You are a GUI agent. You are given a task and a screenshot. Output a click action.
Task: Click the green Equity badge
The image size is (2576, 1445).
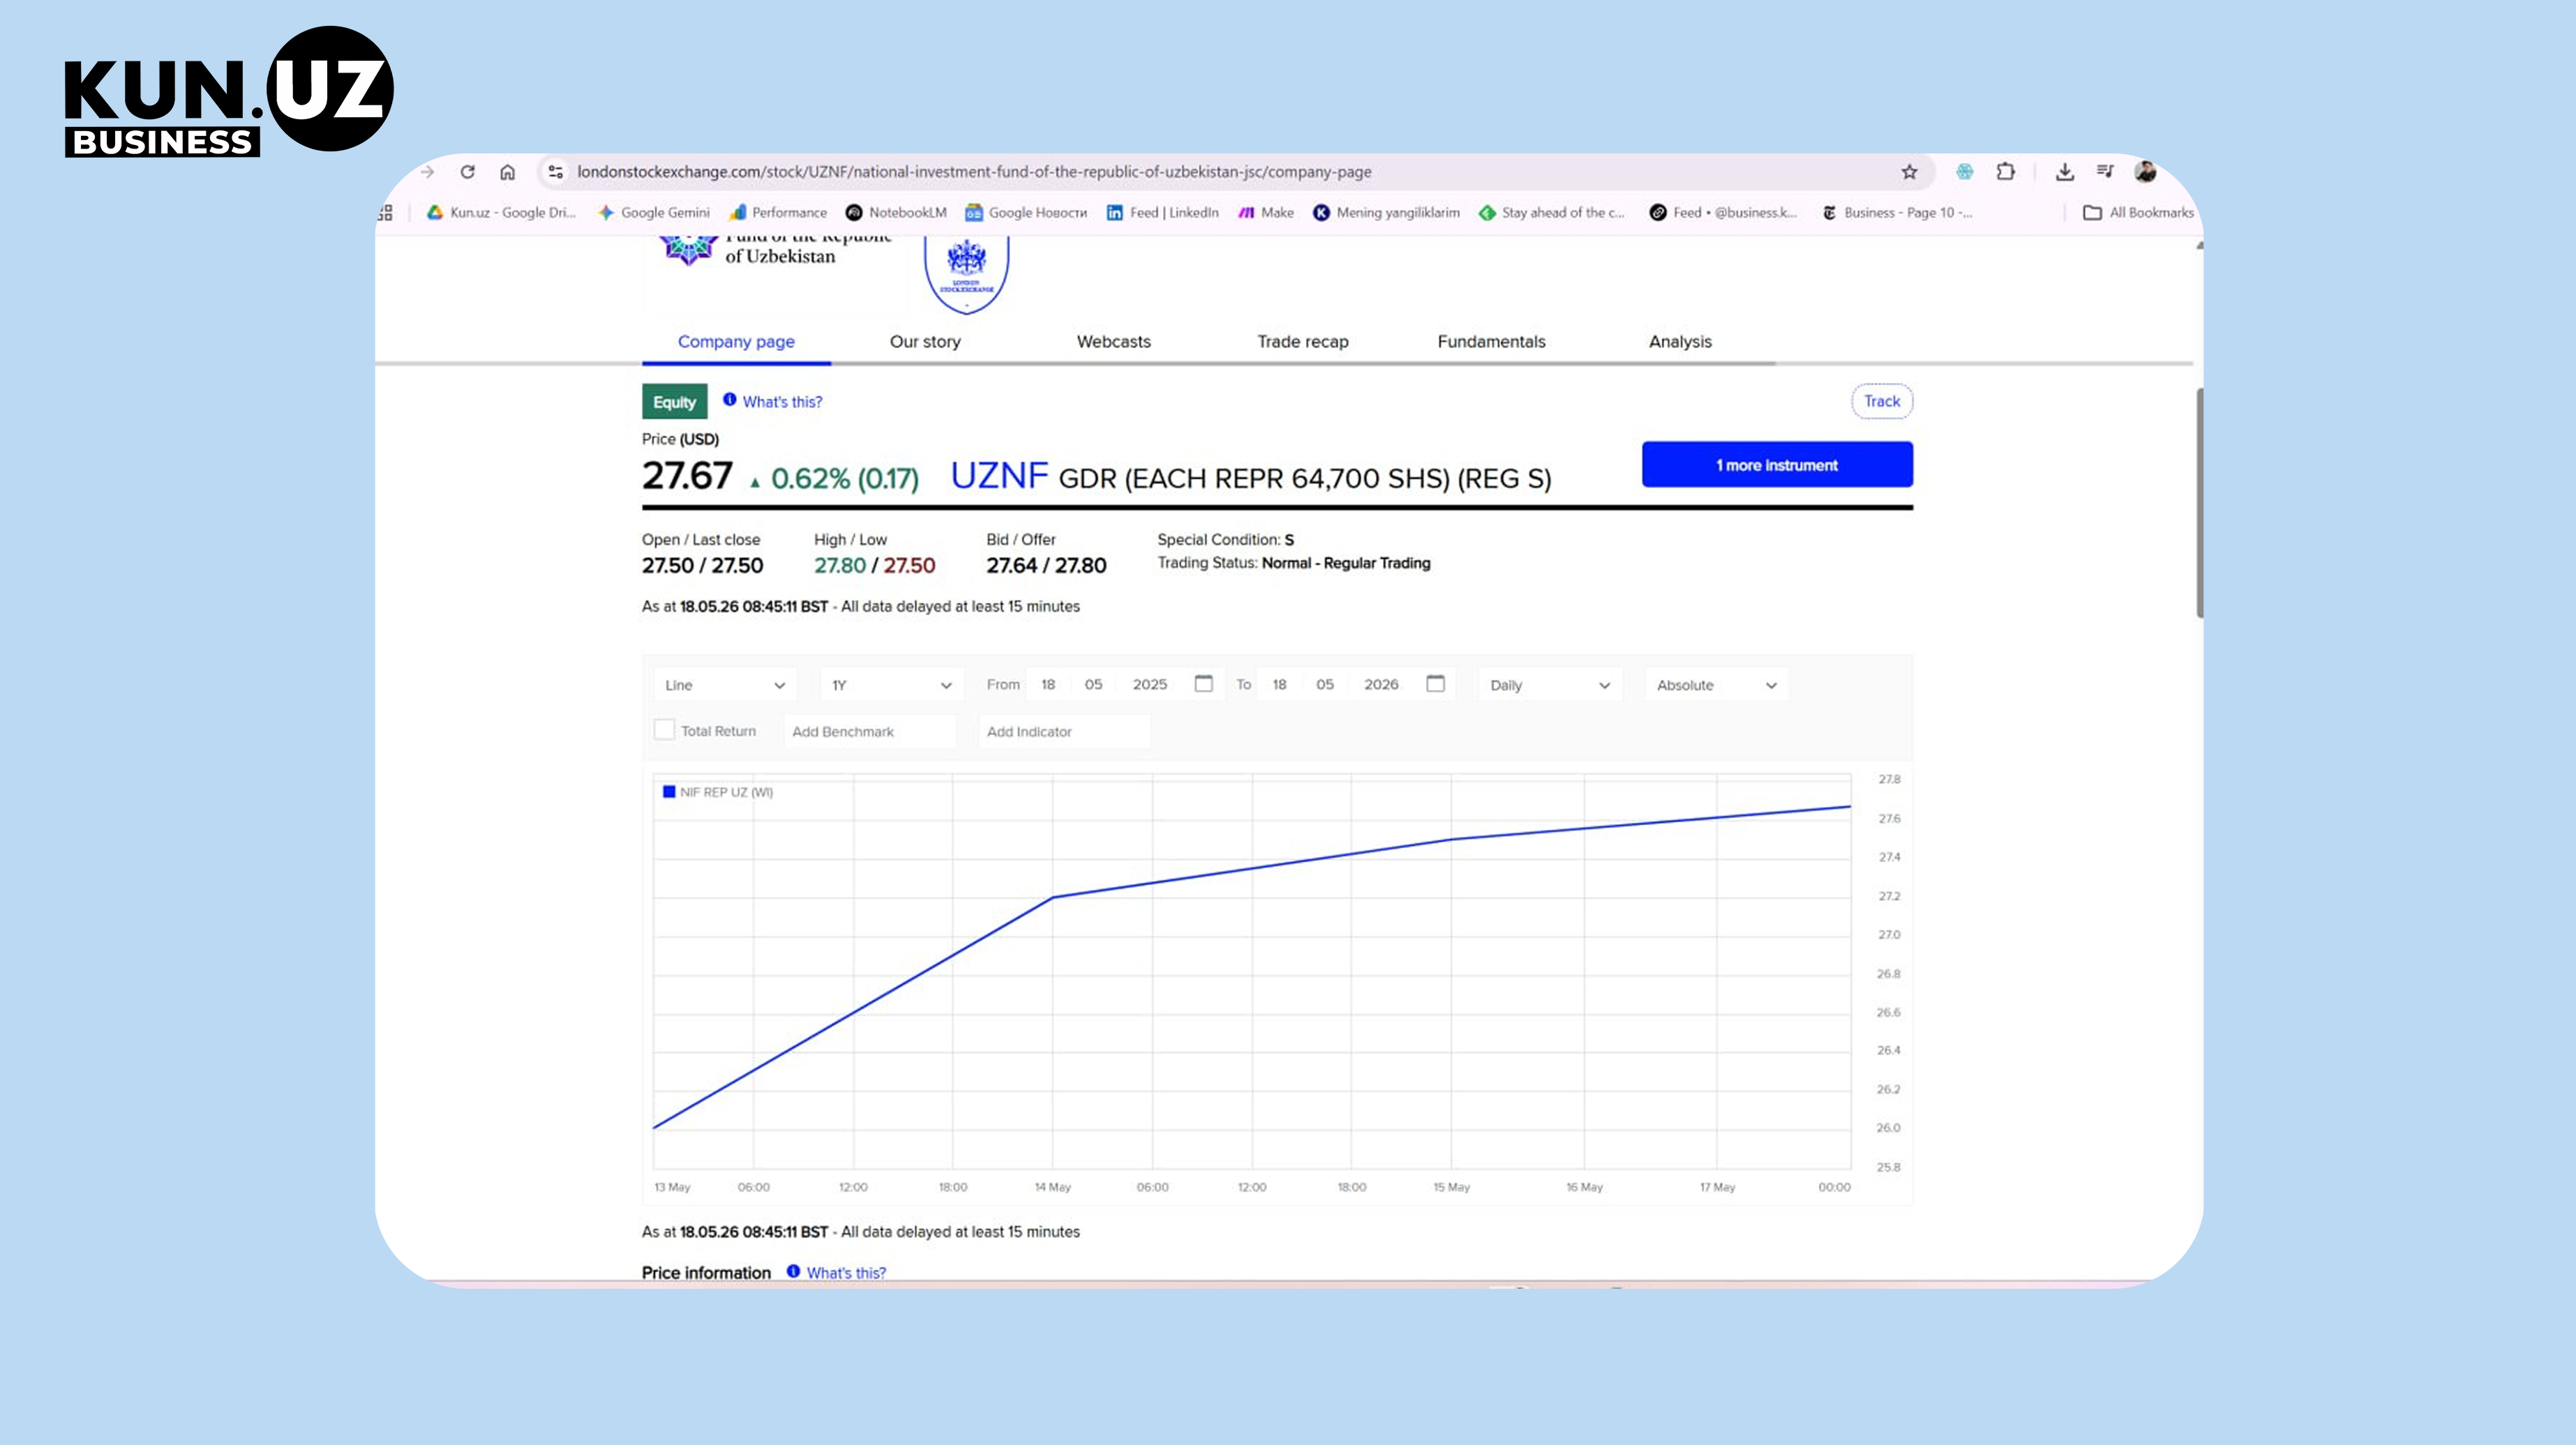pos(675,402)
